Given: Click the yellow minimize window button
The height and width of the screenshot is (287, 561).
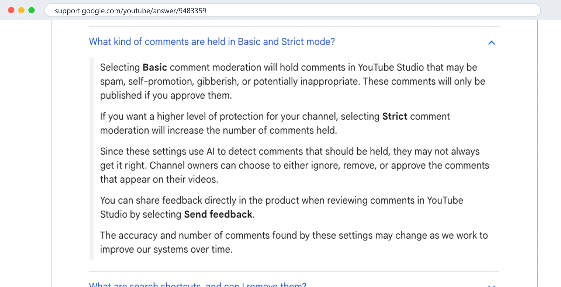Looking at the screenshot, I should coord(21,10).
